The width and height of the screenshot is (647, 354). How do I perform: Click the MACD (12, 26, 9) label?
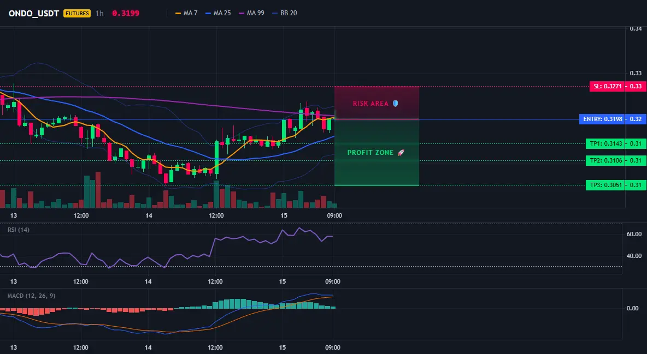[x=31, y=296]
